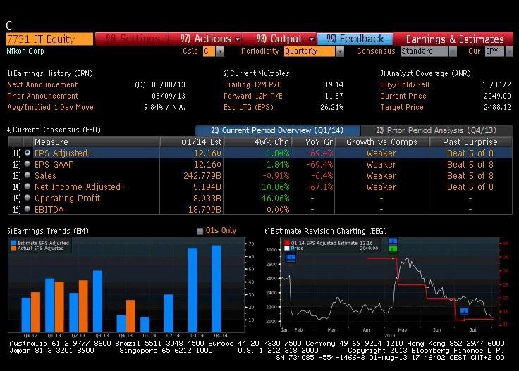Click the Forward 12M P/E value 11.57
The height and width of the screenshot is (371, 519).
point(334,96)
